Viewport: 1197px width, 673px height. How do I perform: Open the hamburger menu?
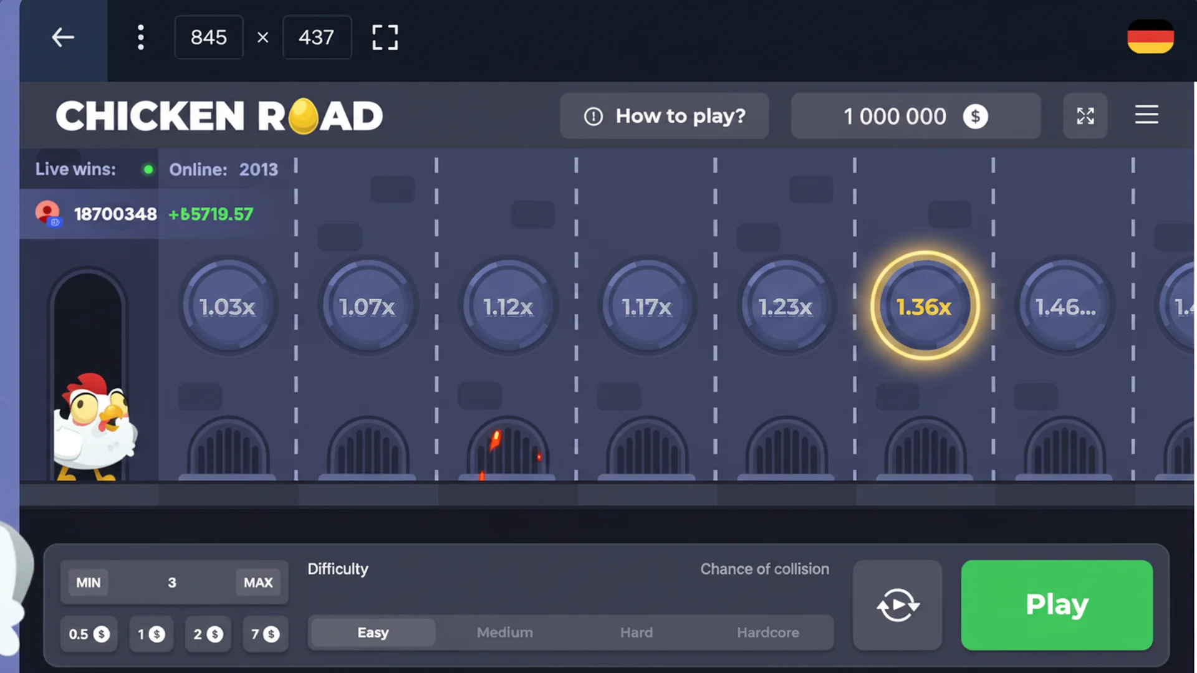coord(1147,115)
